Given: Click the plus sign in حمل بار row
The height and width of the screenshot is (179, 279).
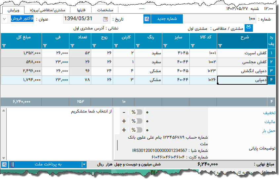Looking at the screenshot, I should tap(124, 130).
